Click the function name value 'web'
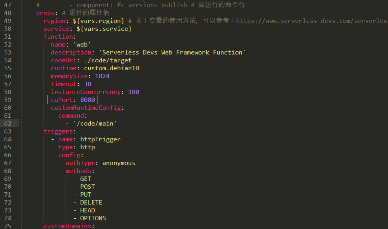This screenshot has width=388, height=229. [82, 44]
